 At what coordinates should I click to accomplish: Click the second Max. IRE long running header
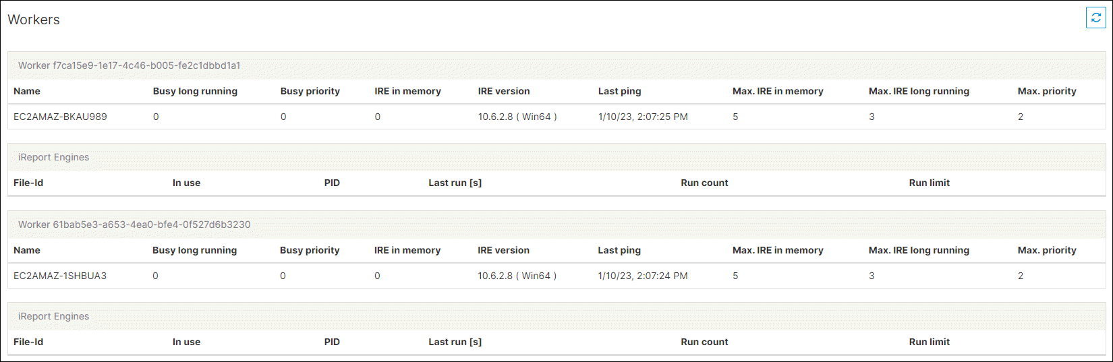click(x=919, y=250)
